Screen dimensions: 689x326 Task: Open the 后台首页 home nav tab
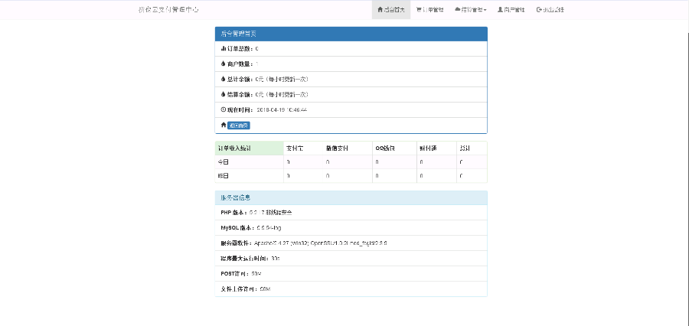[391, 10]
